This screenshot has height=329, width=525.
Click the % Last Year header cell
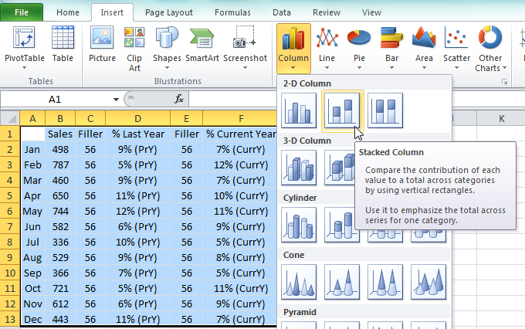(x=137, y=134)
